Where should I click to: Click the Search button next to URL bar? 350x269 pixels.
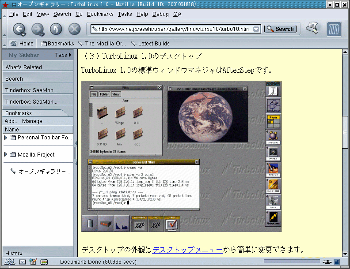pyautogui.click(x=280, y=29)
